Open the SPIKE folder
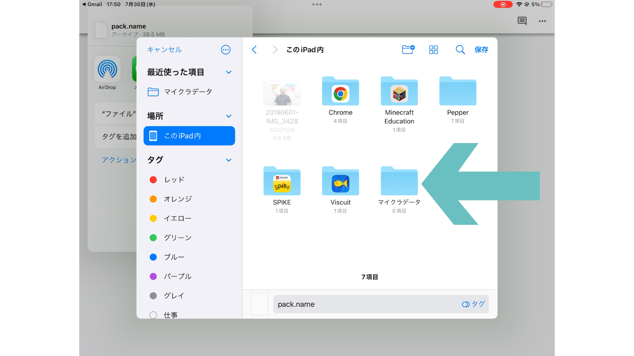 click(x=282, y=182)
